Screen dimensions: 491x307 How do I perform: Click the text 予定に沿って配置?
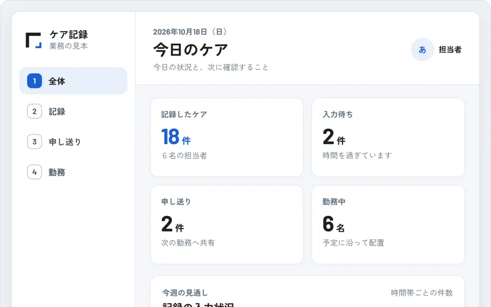tap(353, 243)
